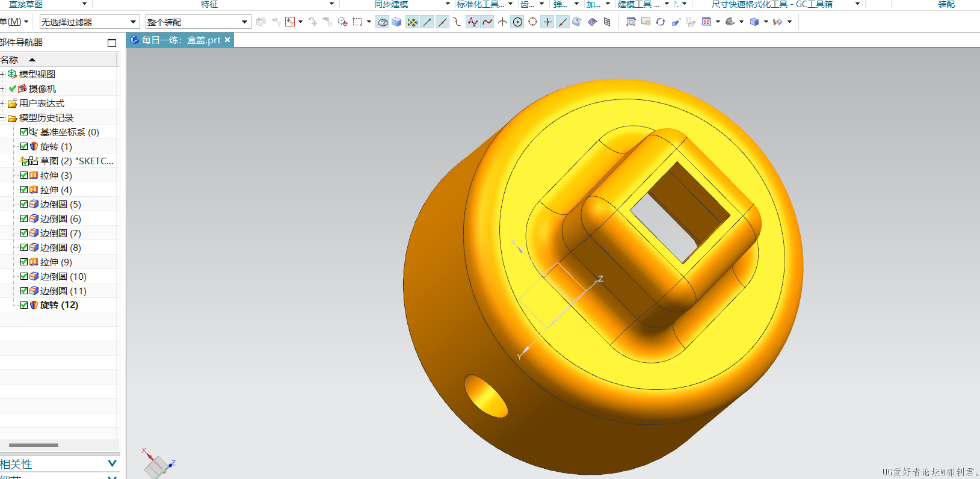Viewport: 980px width, 479px height.
Task: Toggle the 拉伸 (4) feature checkbox
Action: pyautogui.click(x=24, y=190)
